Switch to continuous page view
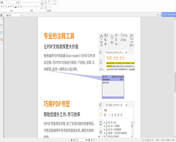Image resolution: width=176 pixels, height=142 pixels. [x=148, y=140]
